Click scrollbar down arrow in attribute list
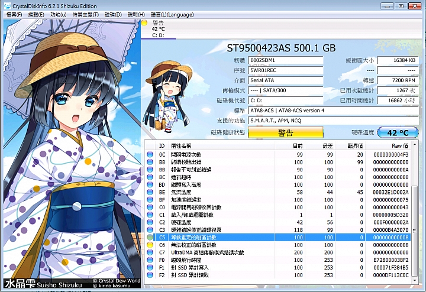This screenshot has width=426, height=292. pyautogui.click(x=415, y=280)
